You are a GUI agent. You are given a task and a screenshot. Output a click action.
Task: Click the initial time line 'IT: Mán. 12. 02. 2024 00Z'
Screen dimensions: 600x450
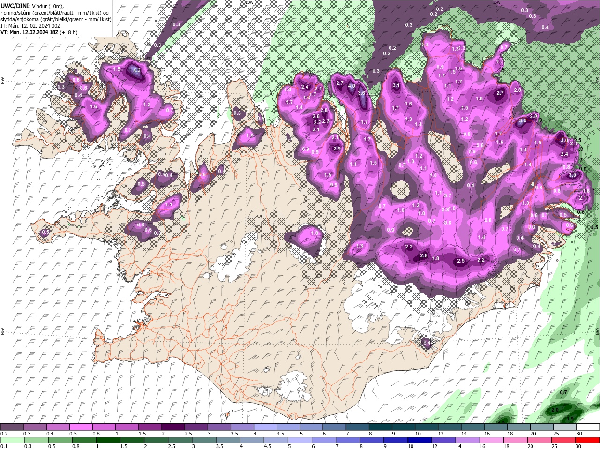tap(30, 26)
